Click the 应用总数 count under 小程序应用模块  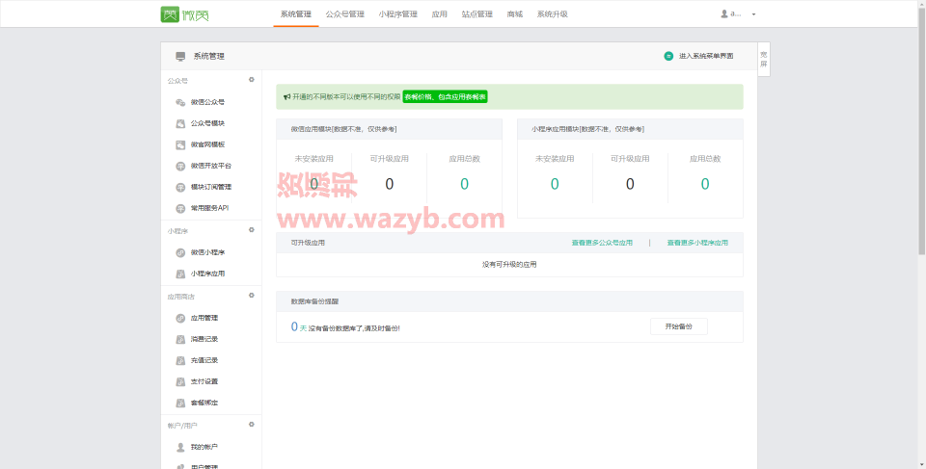pos(705,184)
